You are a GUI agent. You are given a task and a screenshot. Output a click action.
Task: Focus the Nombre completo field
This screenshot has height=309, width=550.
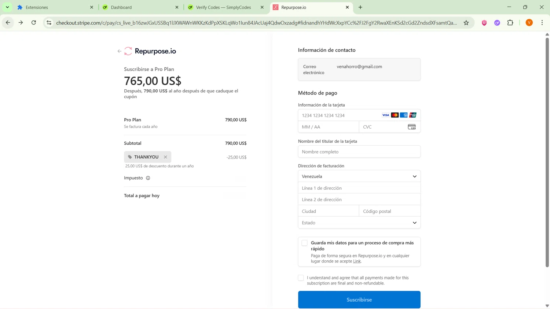coord(359,152)
